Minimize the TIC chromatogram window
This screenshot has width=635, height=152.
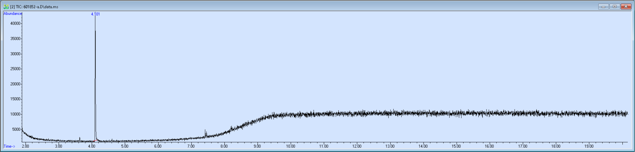click(603, 6)
